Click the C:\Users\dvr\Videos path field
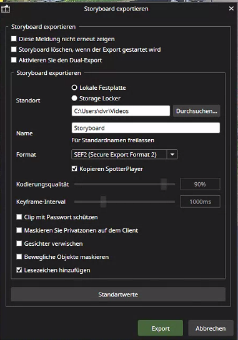The height and width of the screenshot is (340, 238). pos(121,111)
